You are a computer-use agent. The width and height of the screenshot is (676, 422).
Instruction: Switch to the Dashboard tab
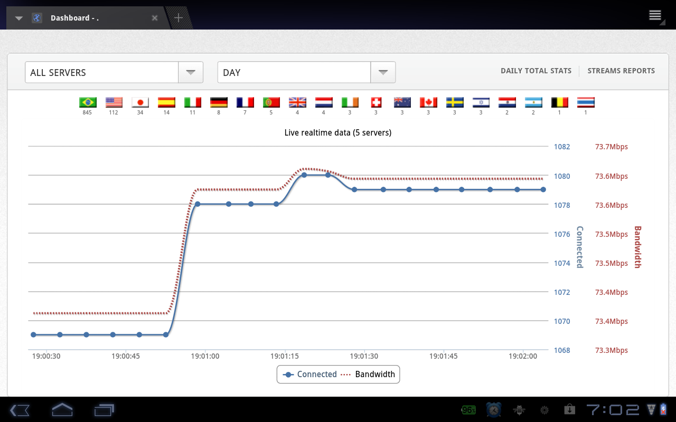click(79, 17)
